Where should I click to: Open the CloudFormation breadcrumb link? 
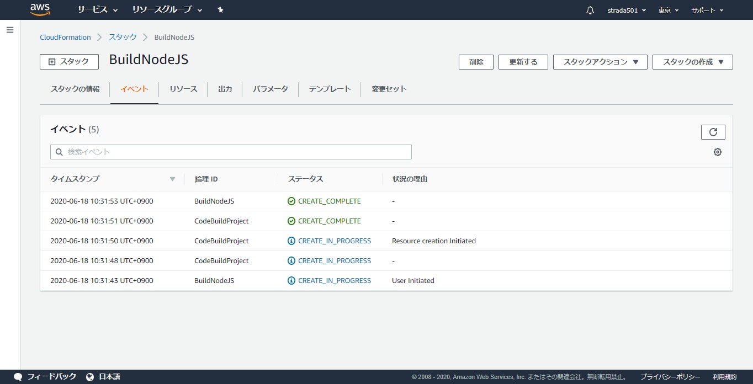(65, 37)
